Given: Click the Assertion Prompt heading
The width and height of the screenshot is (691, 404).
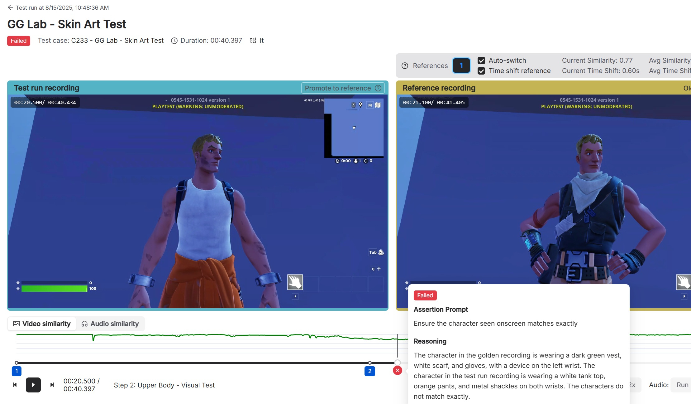Looking at the screenshot, I should click(x=441, y=309).
